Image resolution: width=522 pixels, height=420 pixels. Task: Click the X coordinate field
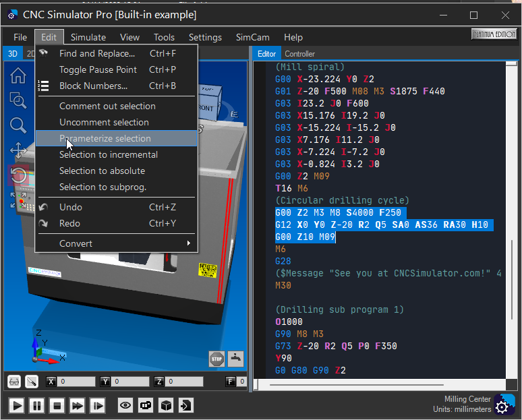tap(76, 382)
